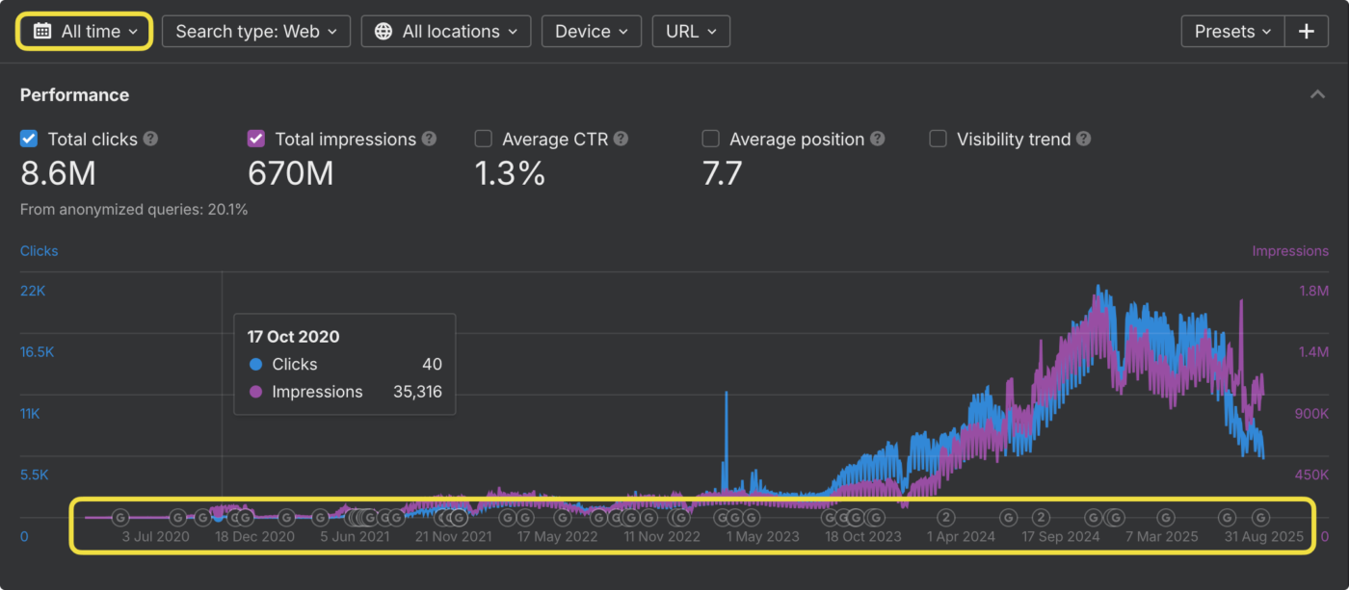Image resolution: width=1349 pixels, height=590 pixels.
Task: Turn on the Visibility trend checkbox
Action: pyautogui.click(x=938, y=139)
